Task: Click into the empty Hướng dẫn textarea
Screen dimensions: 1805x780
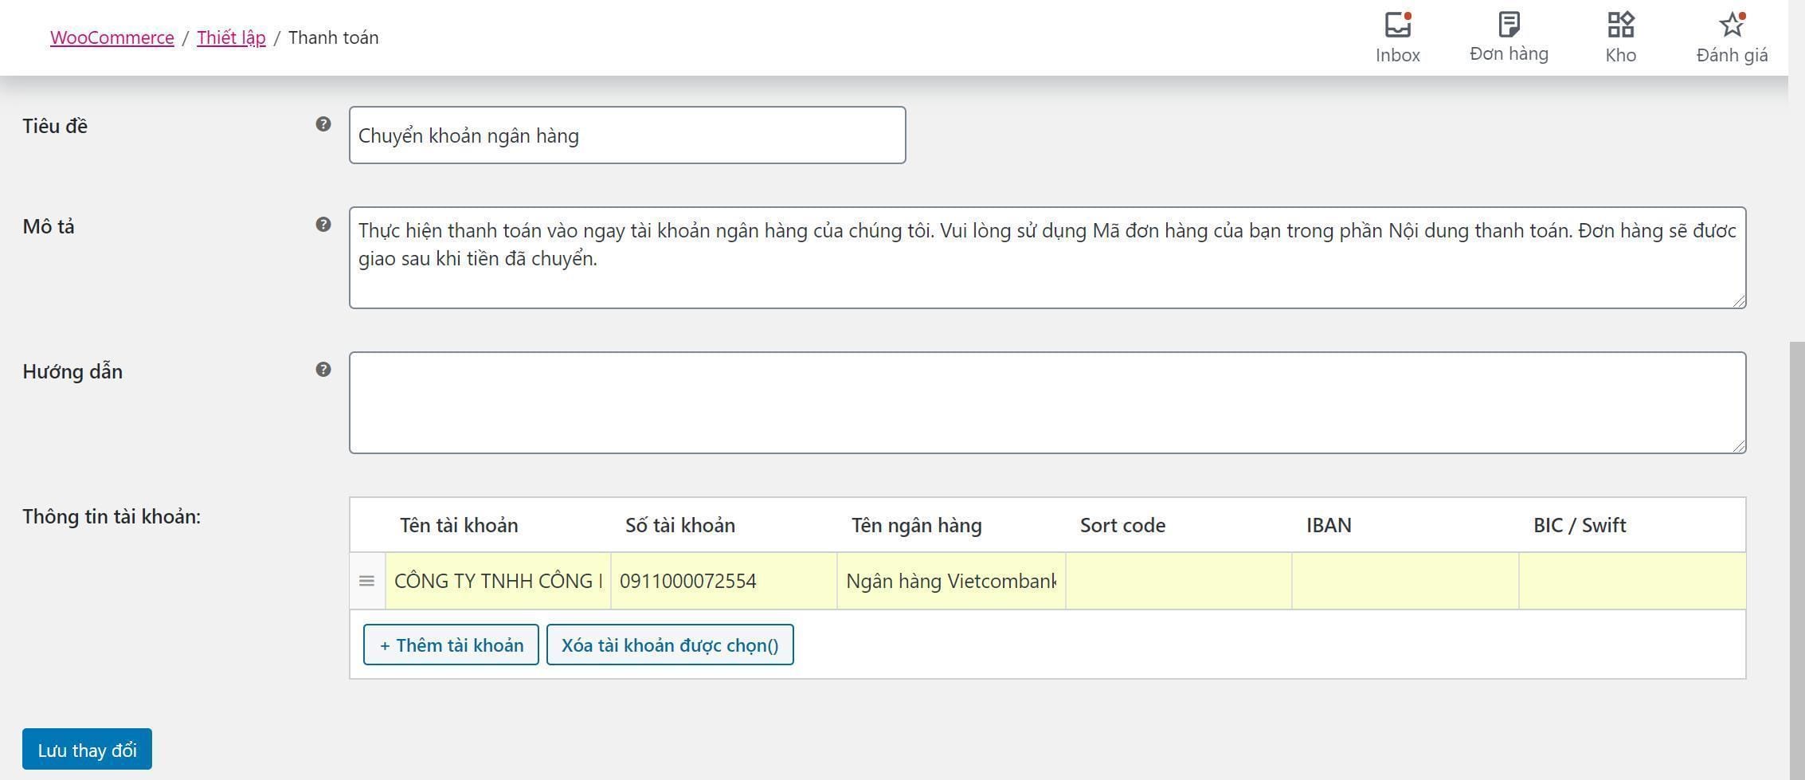Action: [x=1047, y=402]
